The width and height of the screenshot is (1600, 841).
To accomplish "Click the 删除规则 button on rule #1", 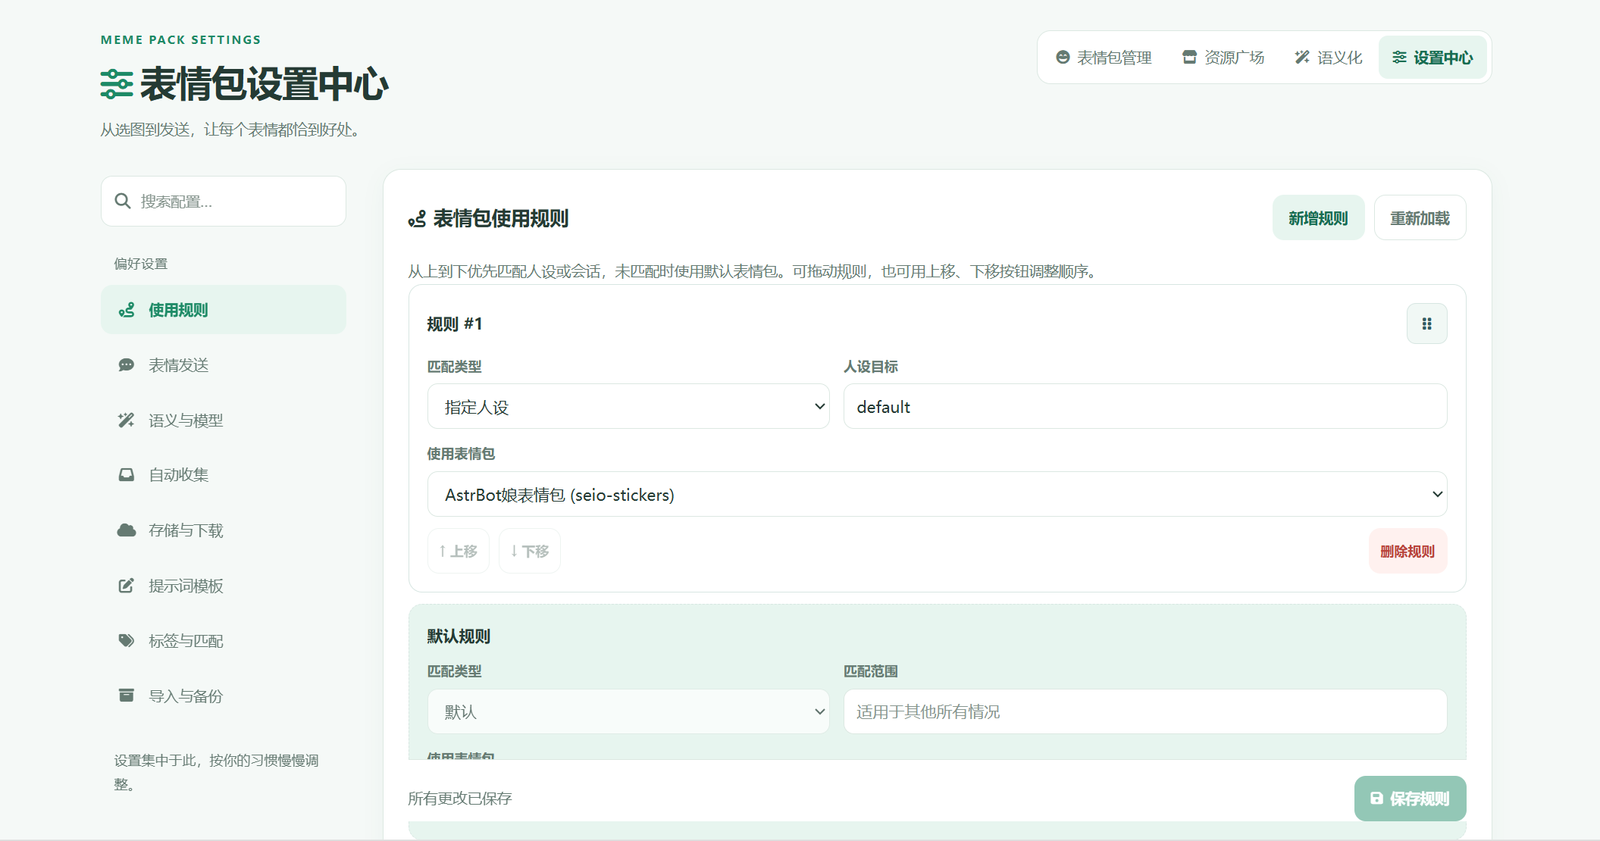I will tap(1407, 552).
